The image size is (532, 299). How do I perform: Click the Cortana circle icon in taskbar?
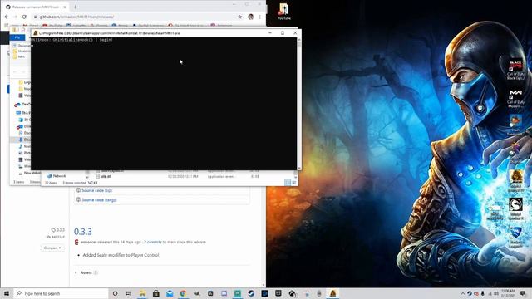[x=115, y=293]
